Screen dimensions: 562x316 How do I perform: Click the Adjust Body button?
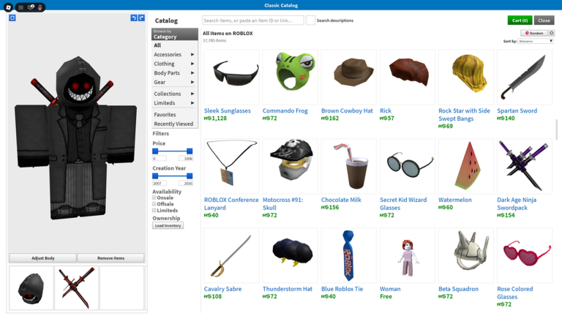click(42, 258)
